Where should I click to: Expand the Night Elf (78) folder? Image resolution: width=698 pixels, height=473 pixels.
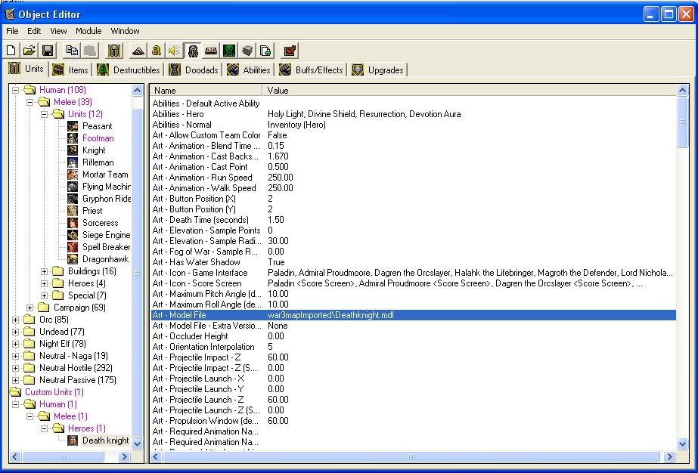tap(16, 344)
